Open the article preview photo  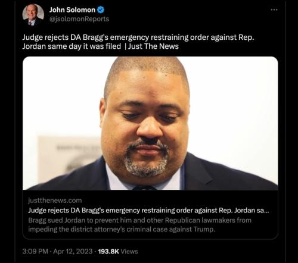pos(150,123)
